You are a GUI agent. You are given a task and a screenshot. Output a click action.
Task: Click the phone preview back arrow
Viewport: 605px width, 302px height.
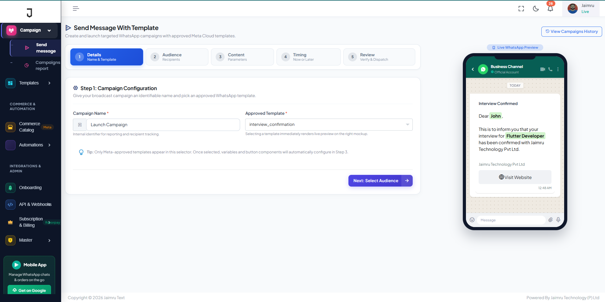[x=473, y=69]
